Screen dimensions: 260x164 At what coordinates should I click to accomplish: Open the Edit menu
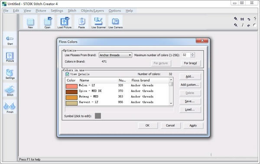click(x=16, y=11)
